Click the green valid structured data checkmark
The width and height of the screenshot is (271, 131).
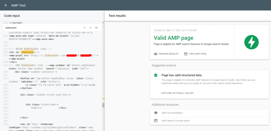(156, 75)
